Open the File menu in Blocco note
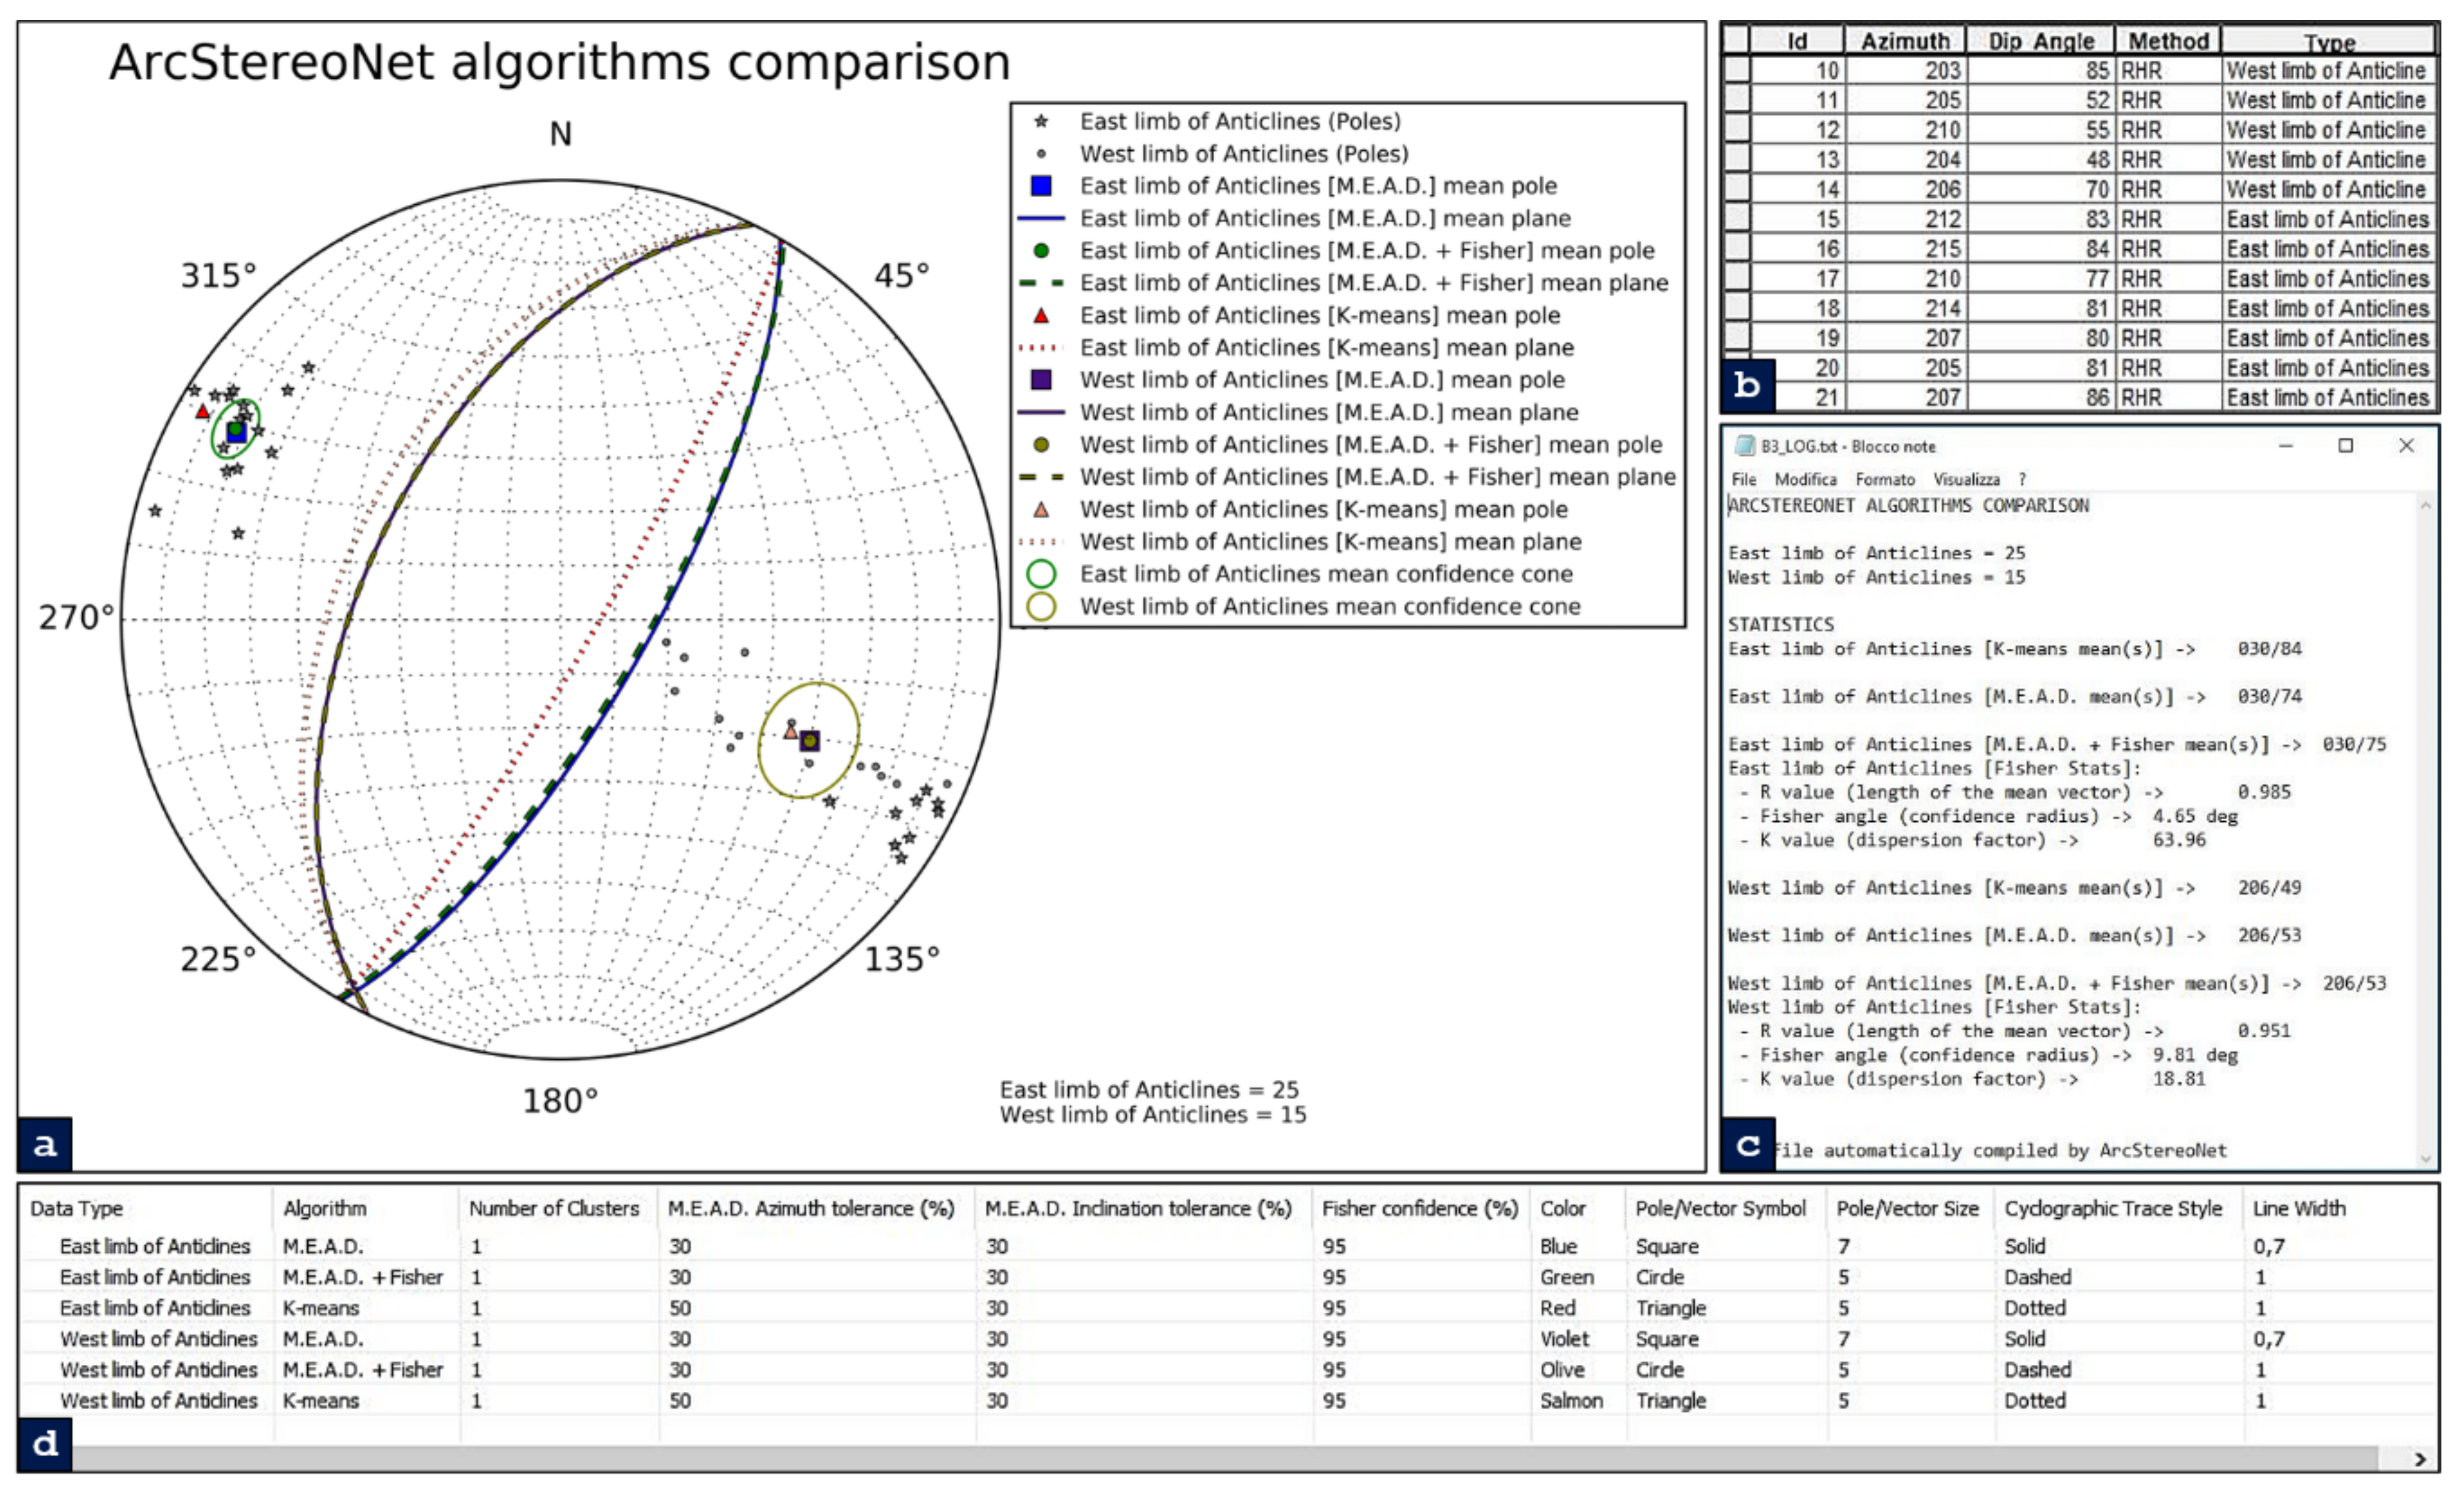The width and height of the screenshot is (2464, 1497). [x=1743, y=479]
